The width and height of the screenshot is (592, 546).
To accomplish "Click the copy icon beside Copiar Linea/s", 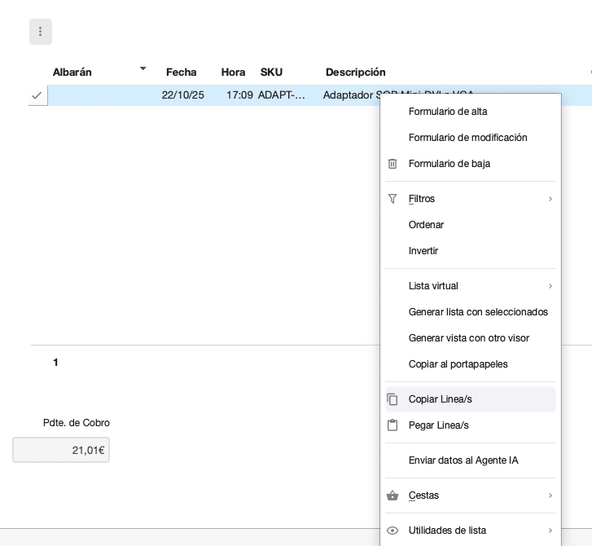I will tap(392, 399).
